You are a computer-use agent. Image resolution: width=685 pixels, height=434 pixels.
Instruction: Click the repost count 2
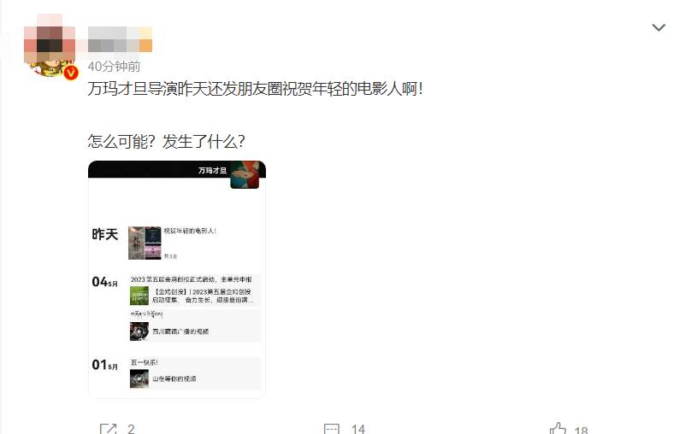pos(131,429)
